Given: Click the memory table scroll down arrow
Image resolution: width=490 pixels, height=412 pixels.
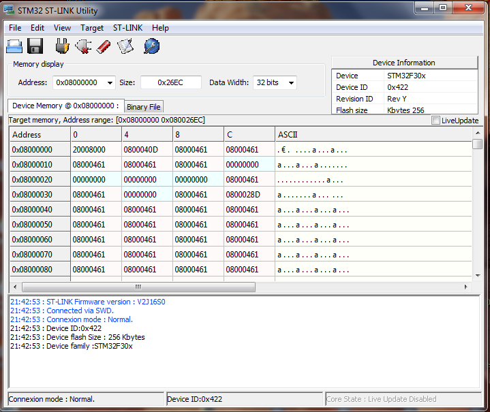Looking at the screenshot, I should tap(478, 276).
